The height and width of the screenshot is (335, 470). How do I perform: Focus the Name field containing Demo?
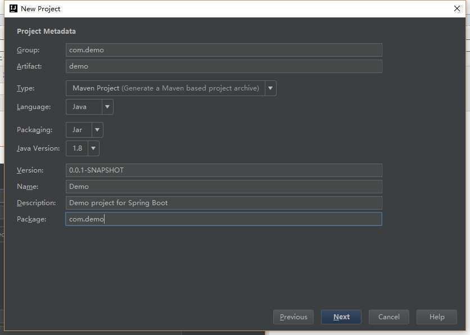tap(224, 187)
